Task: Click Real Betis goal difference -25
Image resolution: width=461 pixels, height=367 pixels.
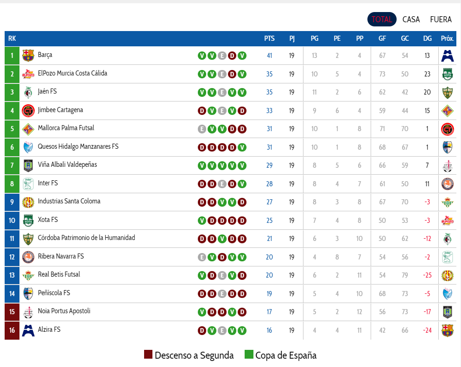Action: tap(427, 275)
